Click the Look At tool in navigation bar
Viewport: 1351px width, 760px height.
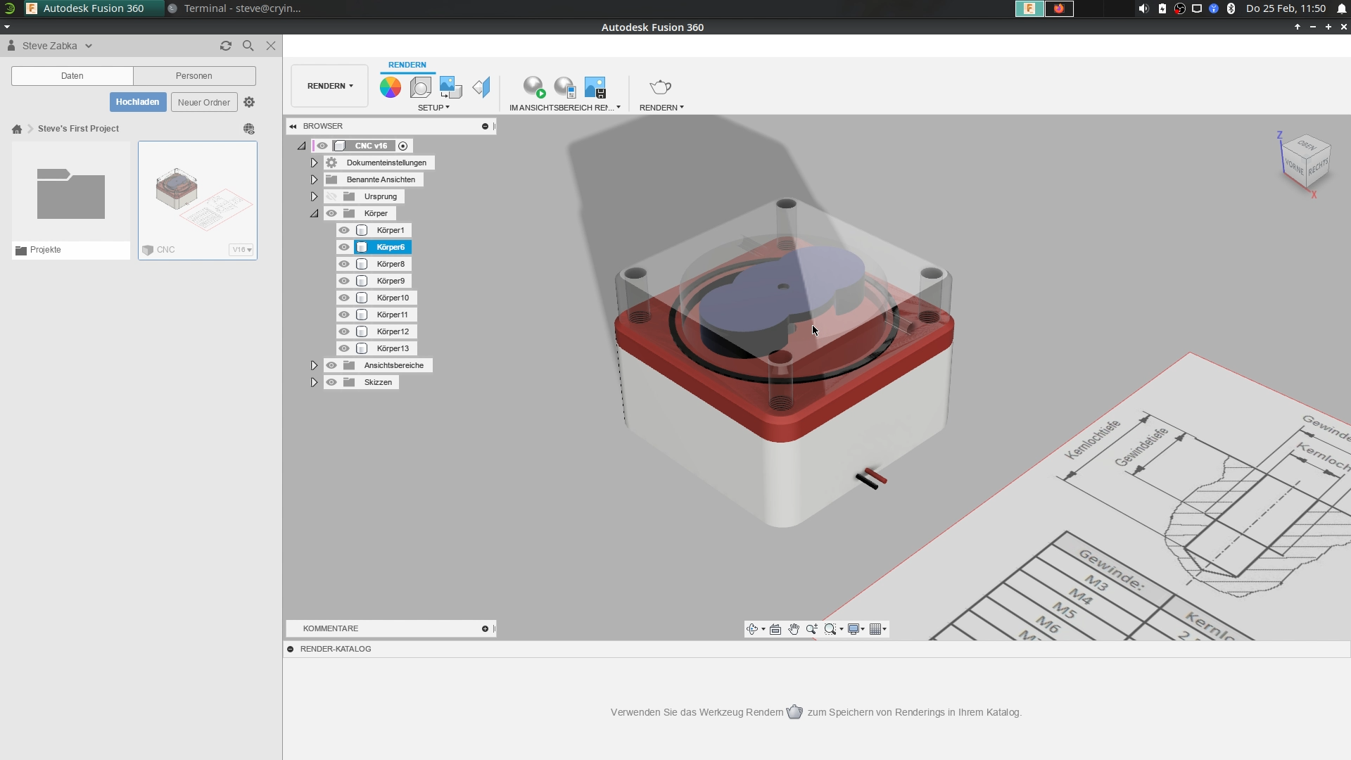point(775,629)
